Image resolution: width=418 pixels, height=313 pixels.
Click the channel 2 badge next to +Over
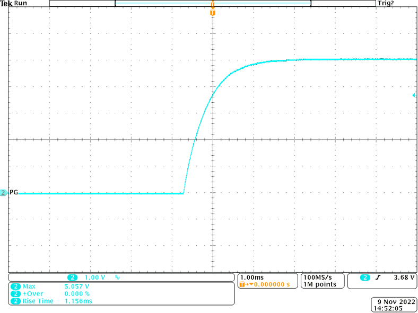tap(15, 293)
